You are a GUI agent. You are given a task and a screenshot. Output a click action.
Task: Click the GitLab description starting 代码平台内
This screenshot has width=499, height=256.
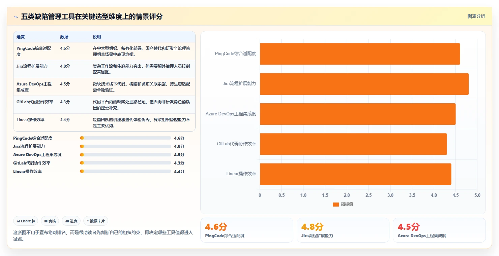tap(142, 105)
